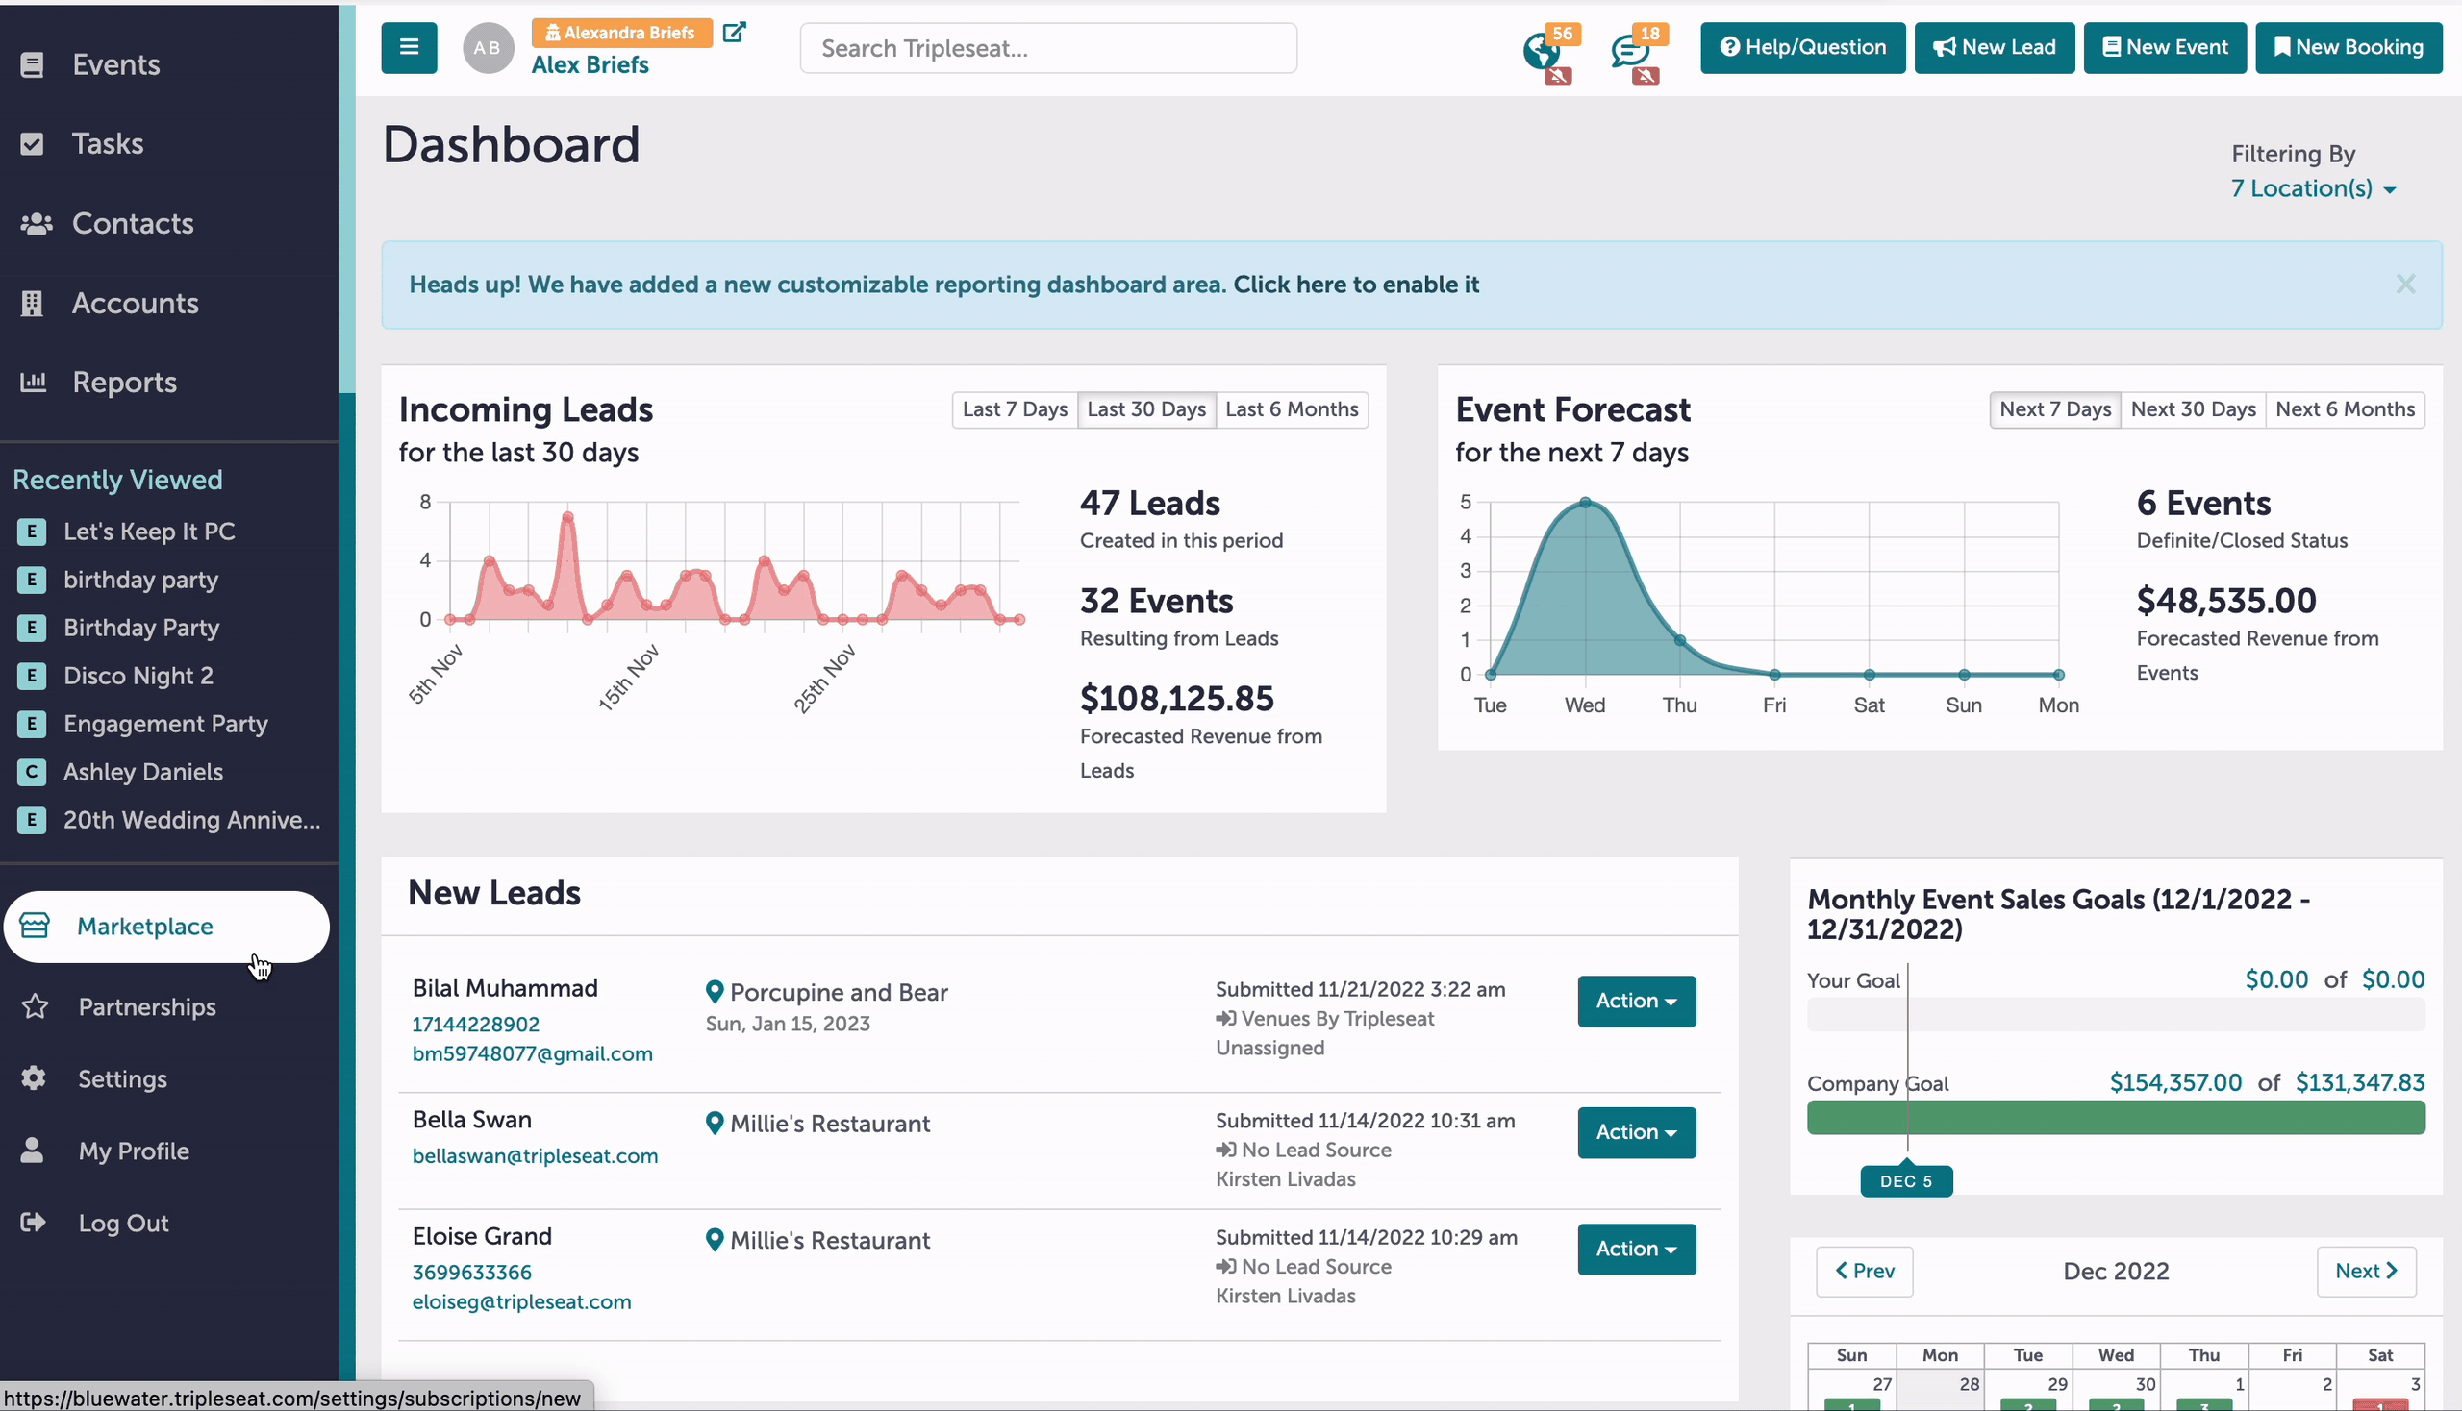Click the E badge beside Disco Night 2
This screenshot has height=1411, width=2462.
(32, 676)
